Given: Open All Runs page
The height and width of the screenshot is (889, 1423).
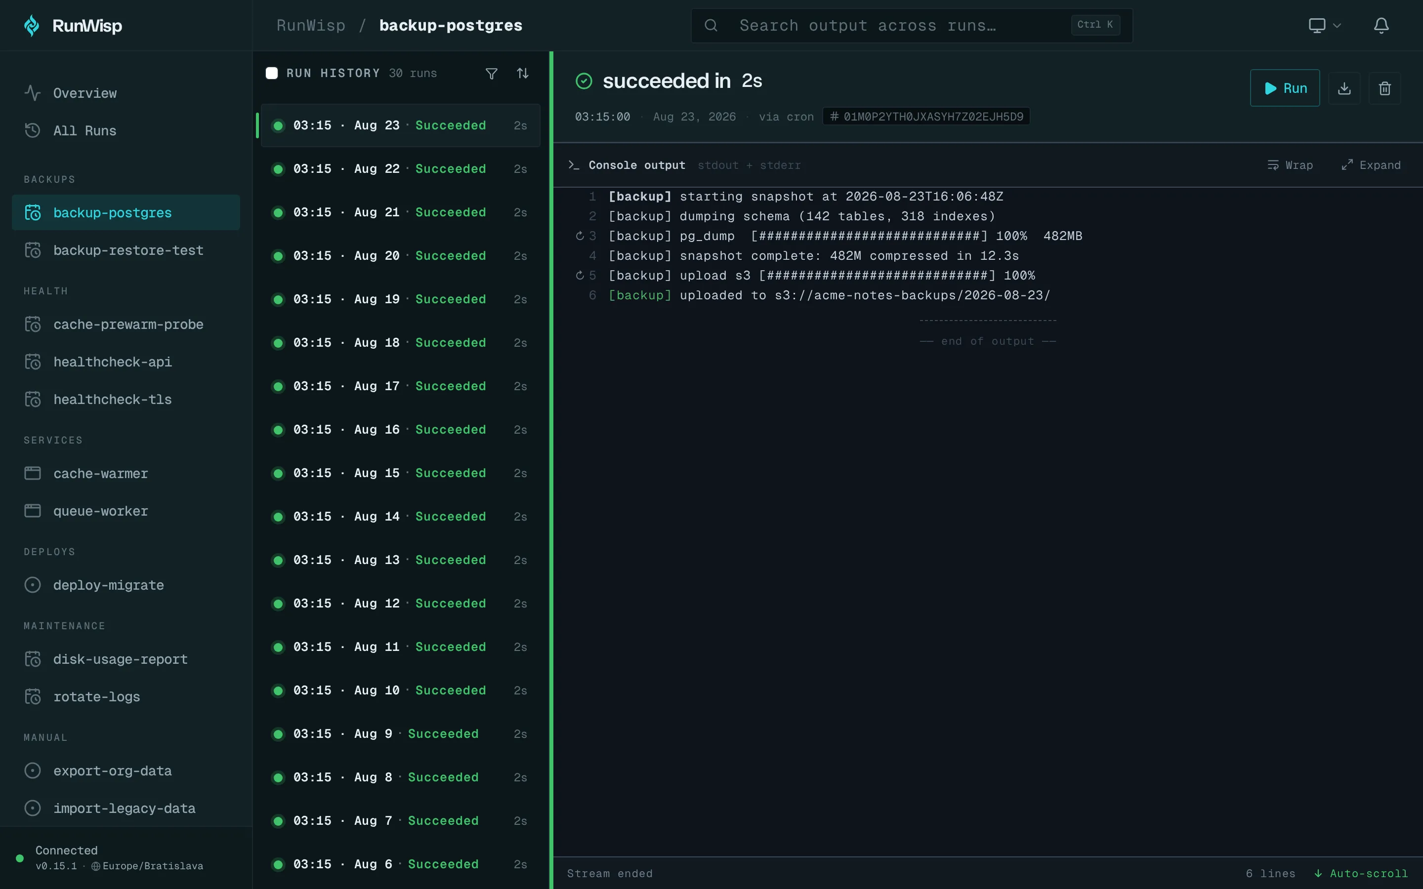Looking at the screenshot, I should [x=126, y=130].
